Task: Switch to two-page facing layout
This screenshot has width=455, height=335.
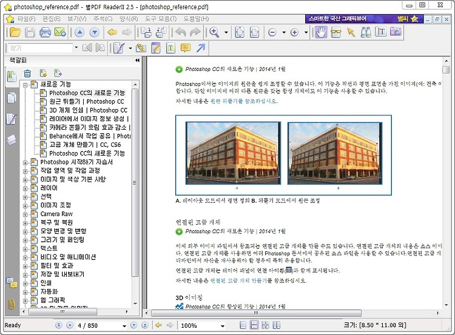Action: (276, 325)
